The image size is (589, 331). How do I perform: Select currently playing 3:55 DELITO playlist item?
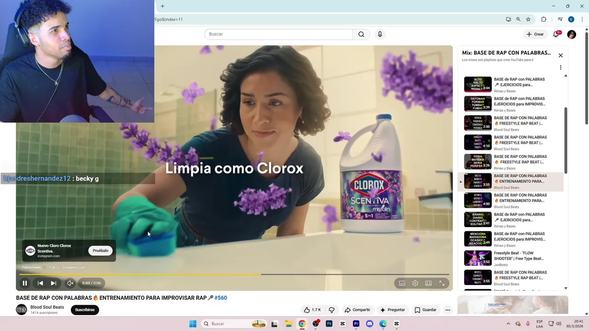pos(510,181)
